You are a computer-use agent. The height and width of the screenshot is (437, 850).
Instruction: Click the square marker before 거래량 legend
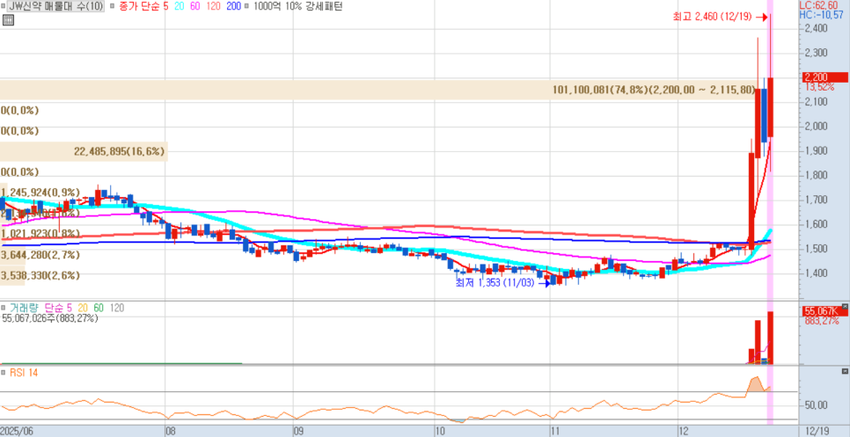pos(4,308)
